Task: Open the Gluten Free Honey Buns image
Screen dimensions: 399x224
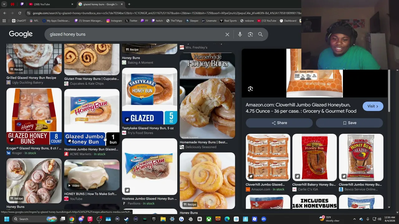Action: coord(92,60)
